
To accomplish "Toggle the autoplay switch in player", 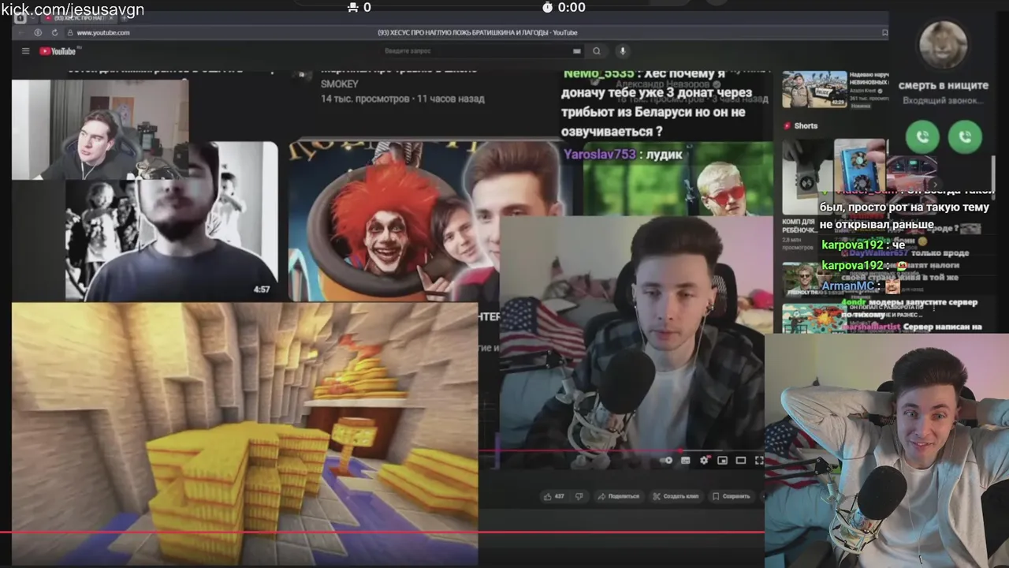I will (x=667, y=460).
